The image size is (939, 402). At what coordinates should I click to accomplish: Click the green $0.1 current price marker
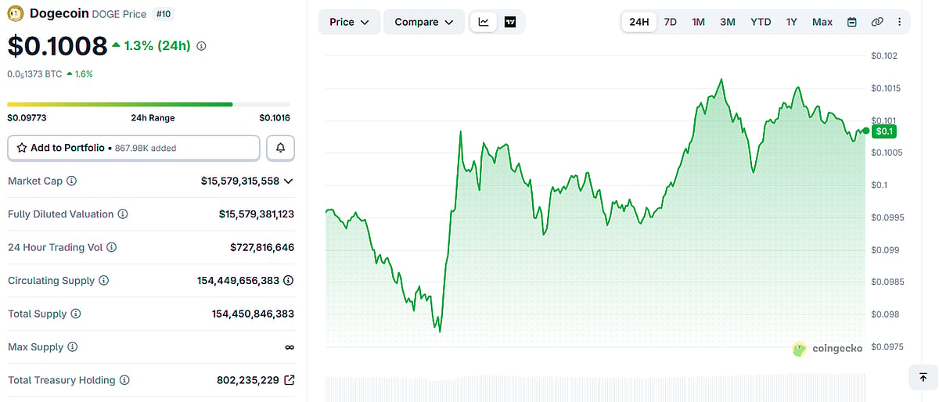click(884, 131)
